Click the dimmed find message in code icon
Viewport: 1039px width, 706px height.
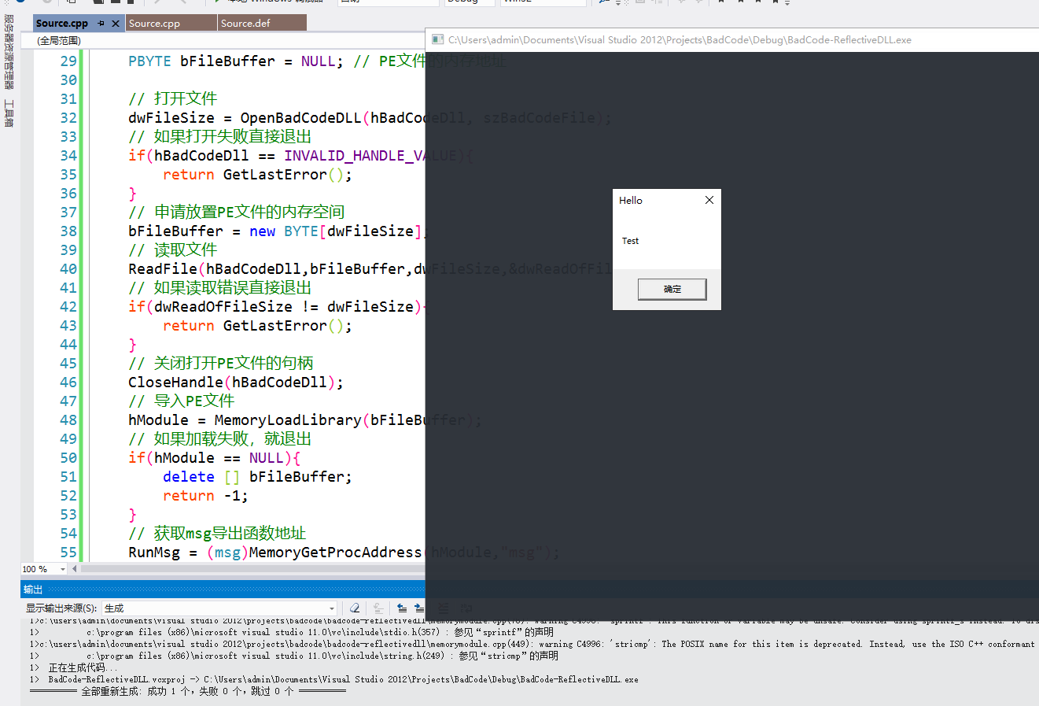click(378, 608)
